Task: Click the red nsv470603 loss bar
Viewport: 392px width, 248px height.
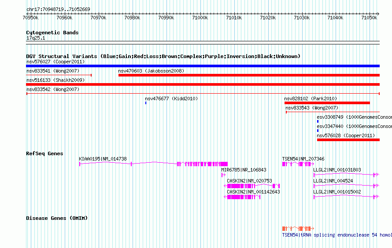Action: click(249, 75)
